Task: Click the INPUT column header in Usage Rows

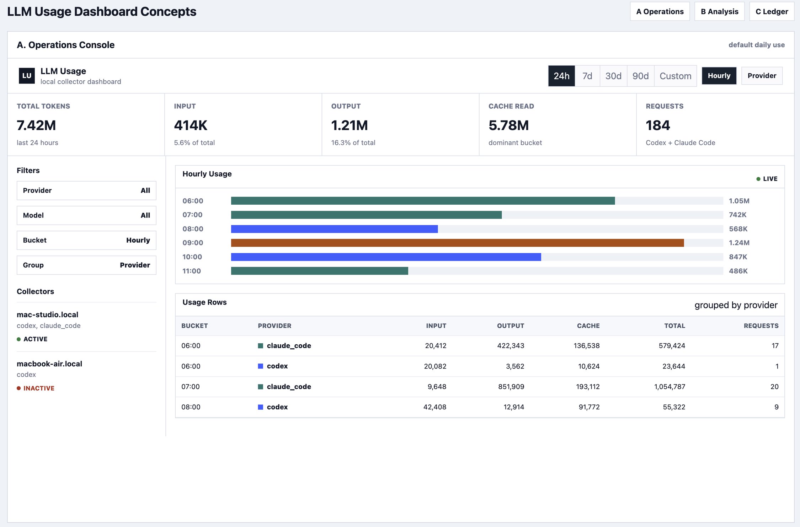Action: click(x=436, y=326)
